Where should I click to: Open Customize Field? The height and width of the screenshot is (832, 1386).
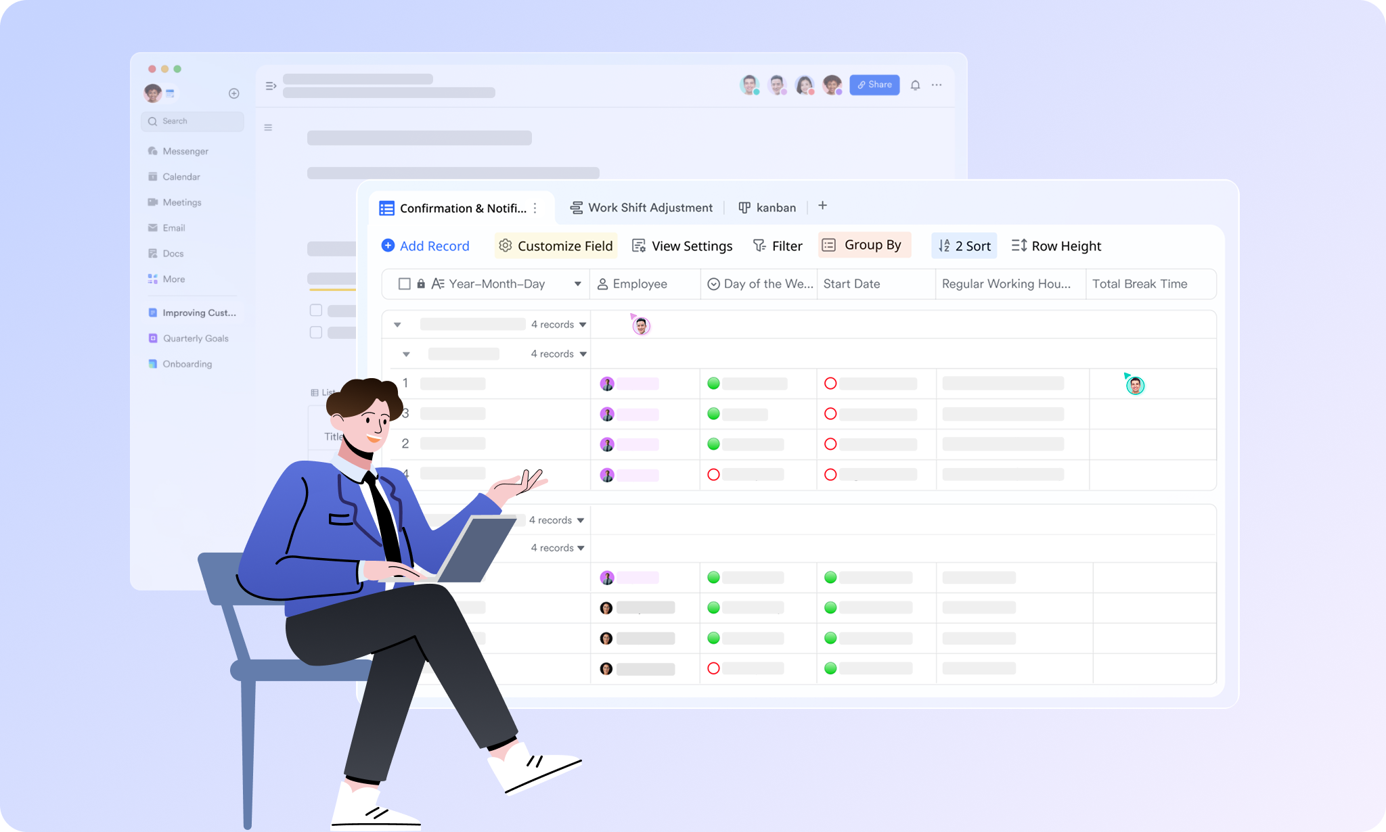[556, 246]
